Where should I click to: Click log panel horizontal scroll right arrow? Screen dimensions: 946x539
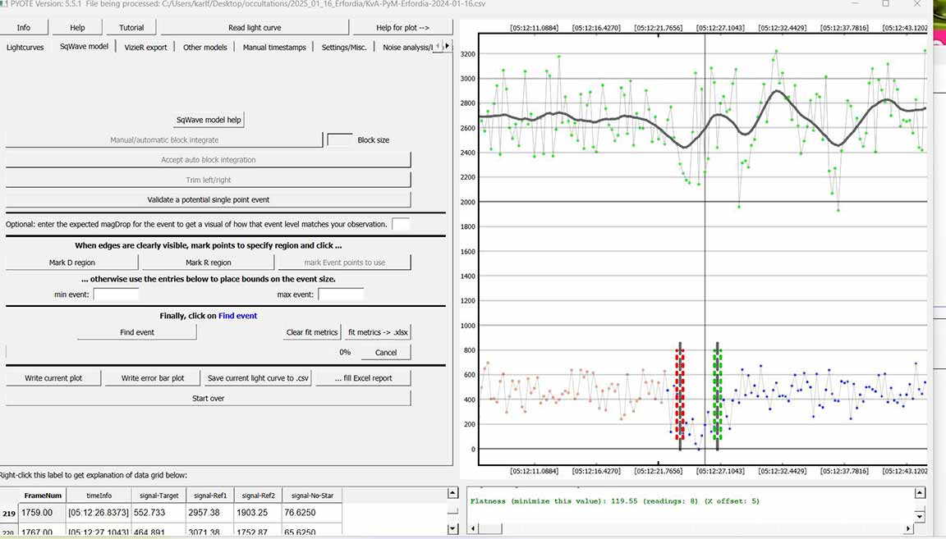908,529
